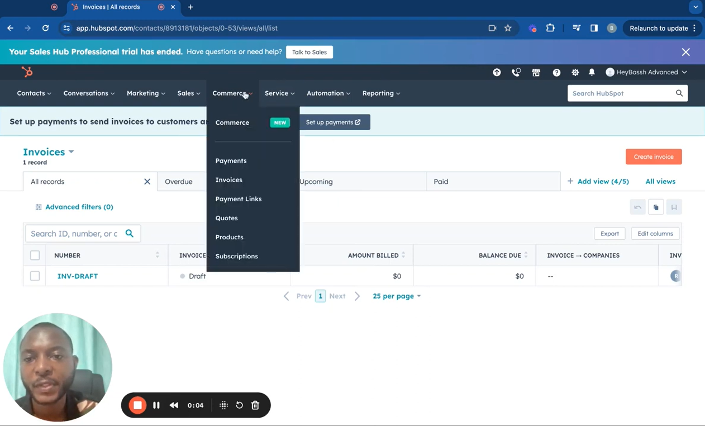Viewport: 705px width, 426px height.
Task: Click Set up payments button
Action: coord(333,122)
